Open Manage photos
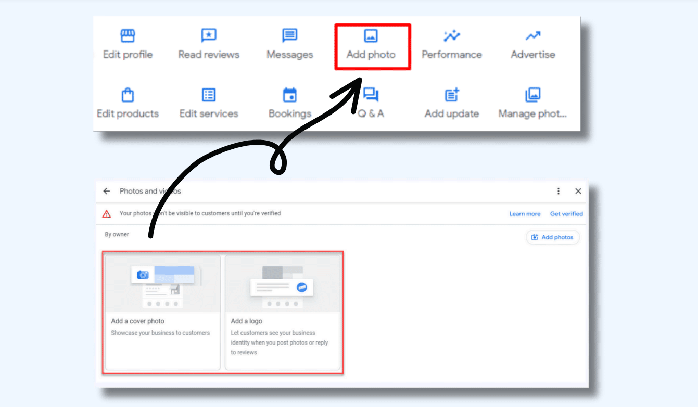 (x=532, y=103)
